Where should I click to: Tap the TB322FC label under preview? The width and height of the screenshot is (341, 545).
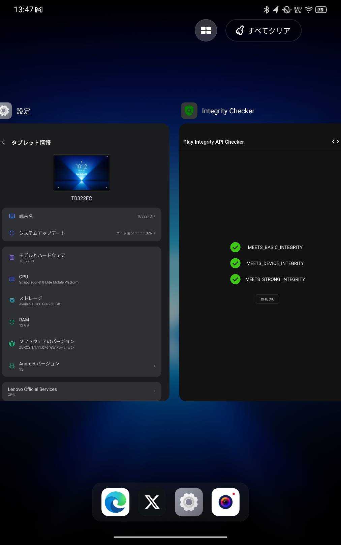82,198
